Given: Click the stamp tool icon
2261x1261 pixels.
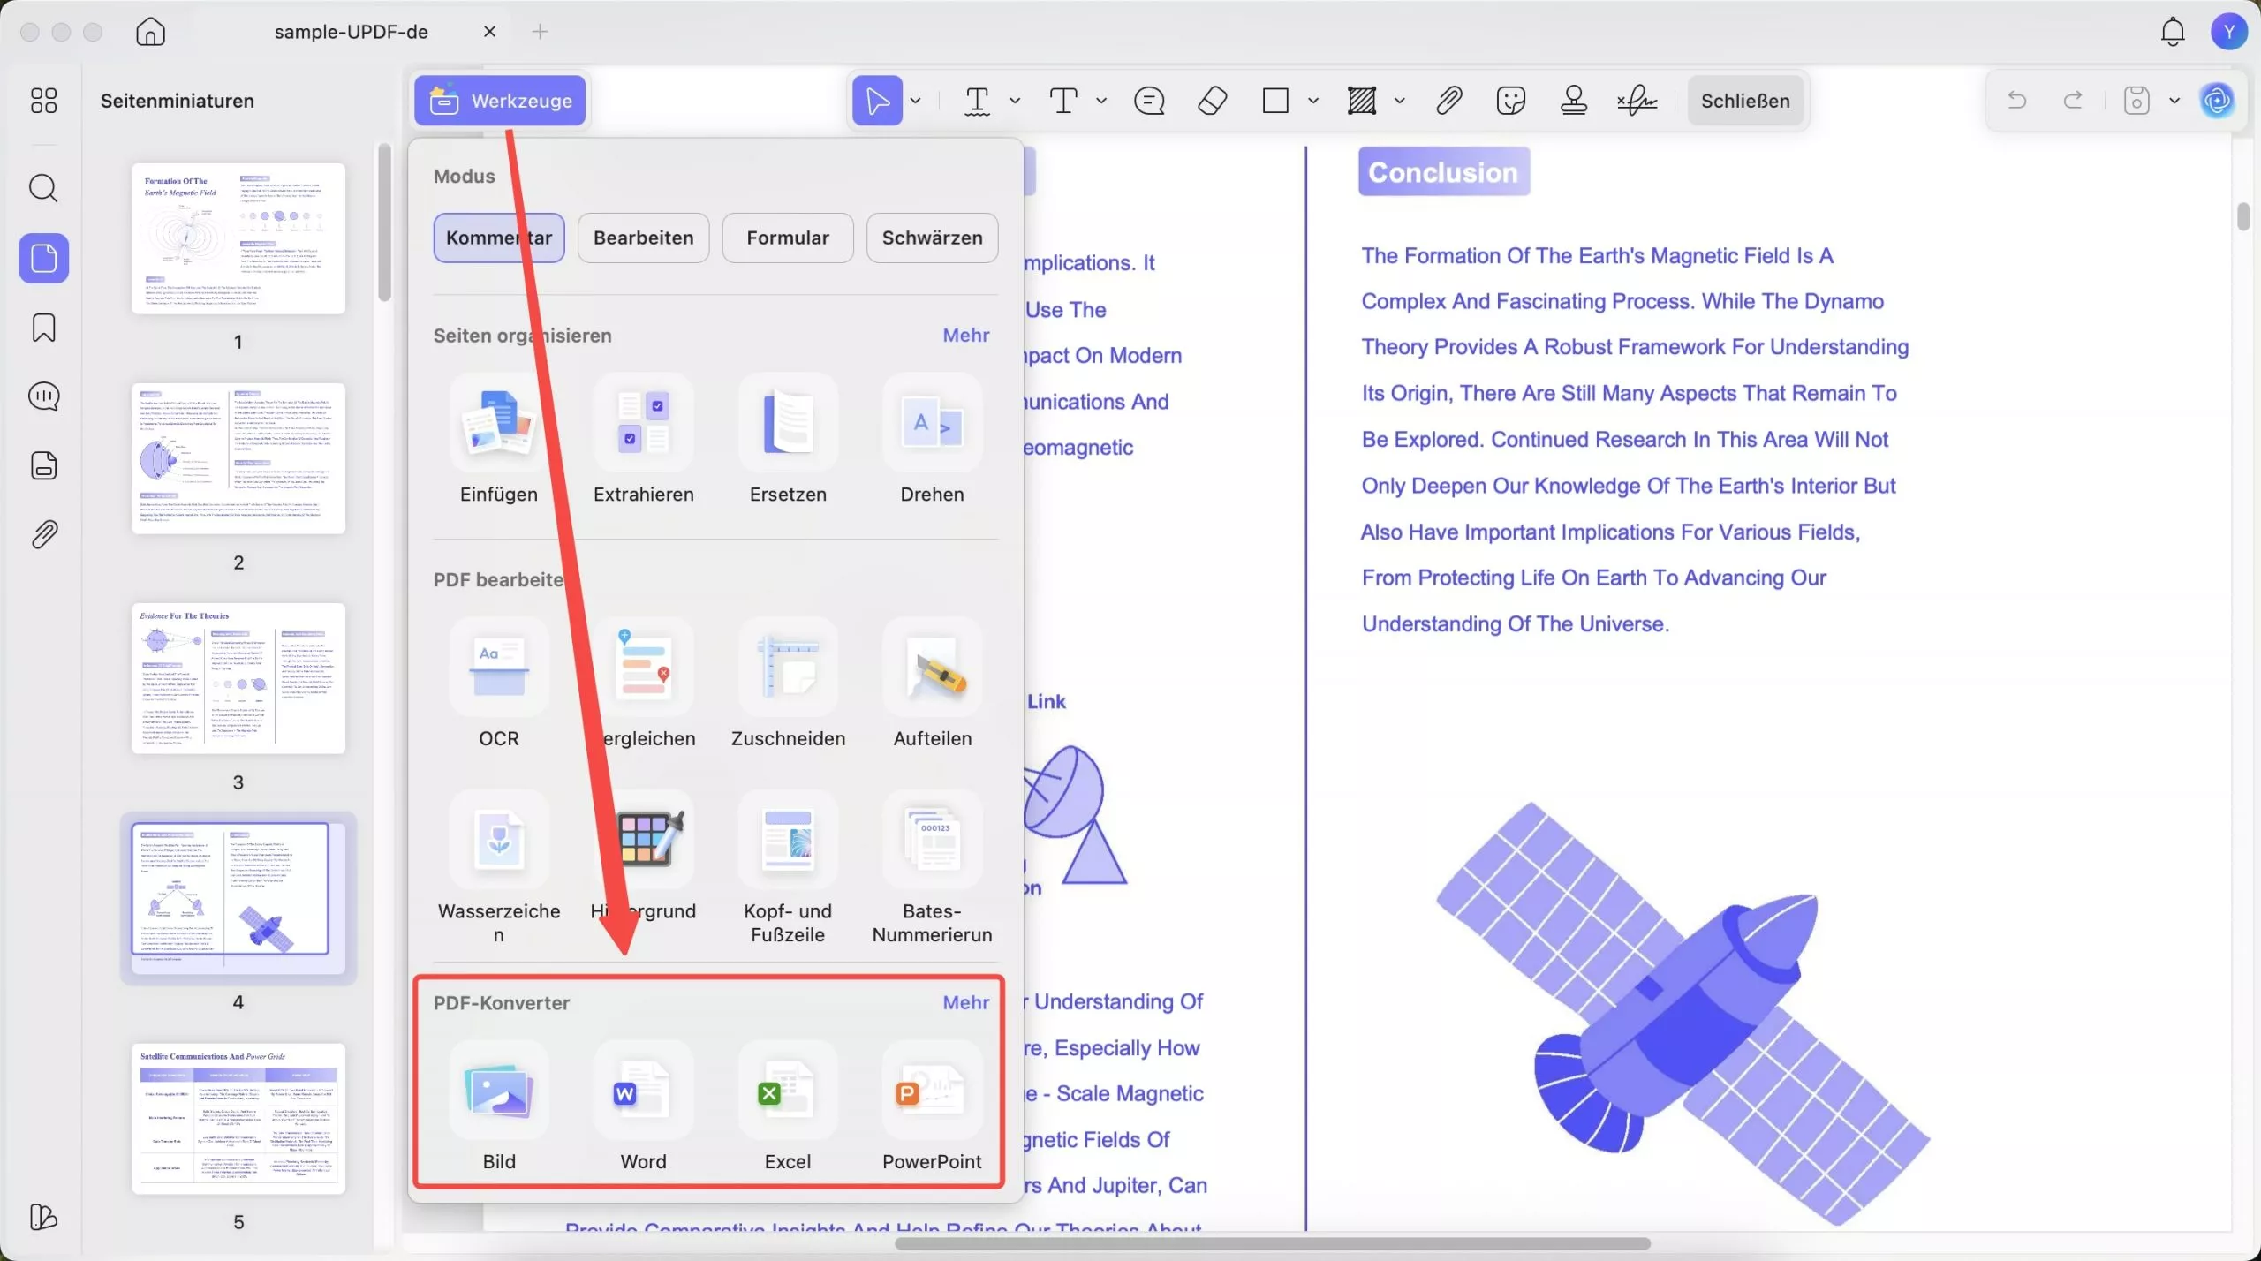Looking at the screenshot, I should click(1573, 101).
